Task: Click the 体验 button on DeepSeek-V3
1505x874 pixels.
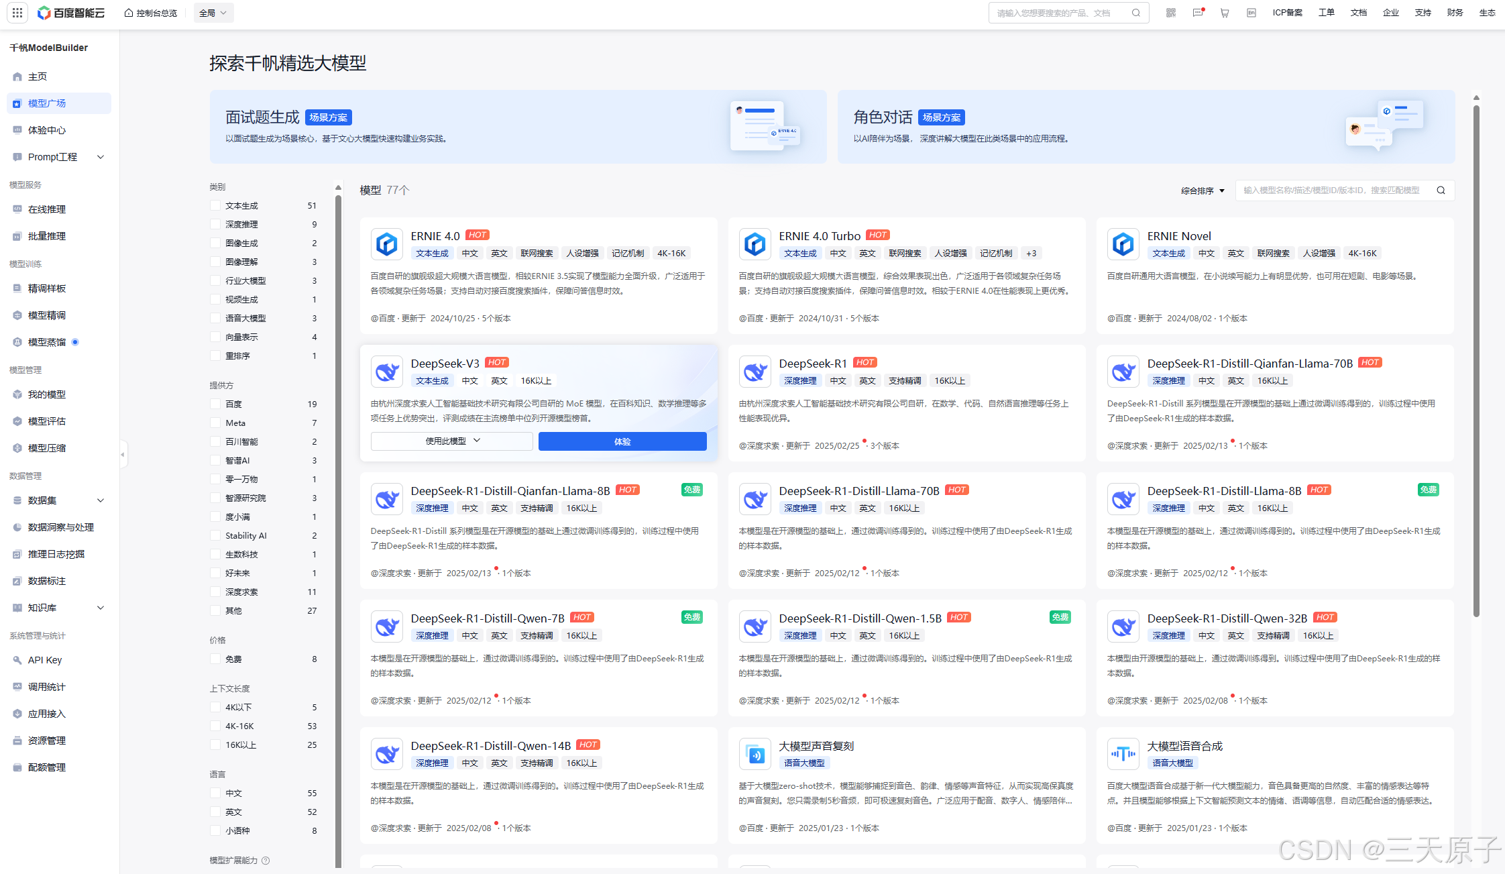Action: pyautogui.click(x=622, y=441)
